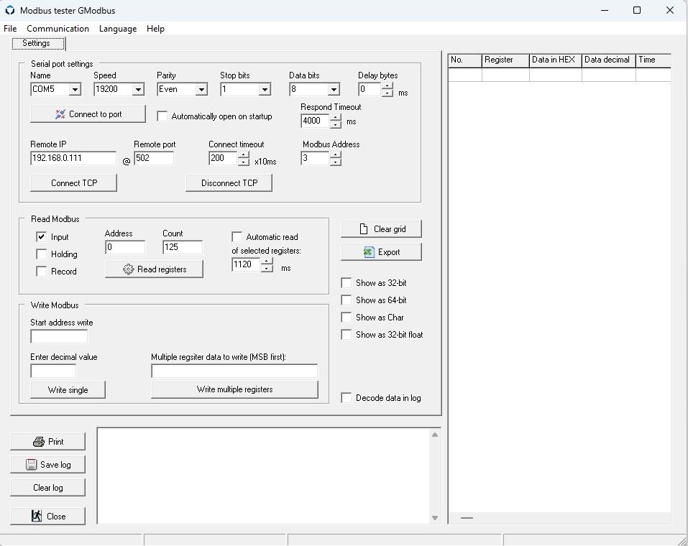
Task: Click the plug icon on Connect to port
Action: (x=60, y=114)
